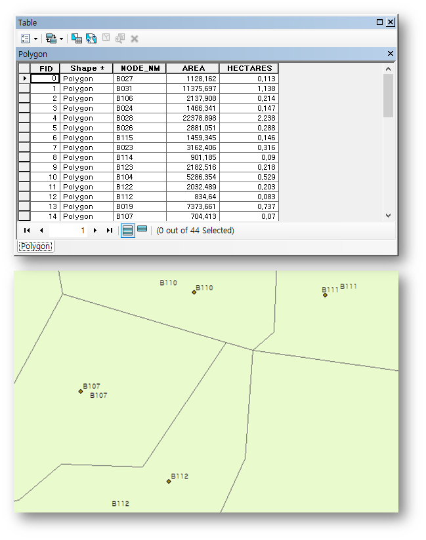Click the B111 point marker on map
Viewport: 426px width, 540px height.
coord(325,295)
